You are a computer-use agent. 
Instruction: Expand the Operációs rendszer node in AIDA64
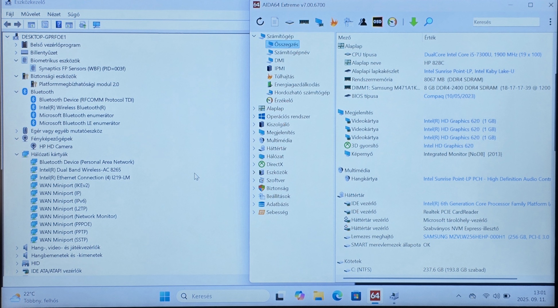(x=254, y=116)
